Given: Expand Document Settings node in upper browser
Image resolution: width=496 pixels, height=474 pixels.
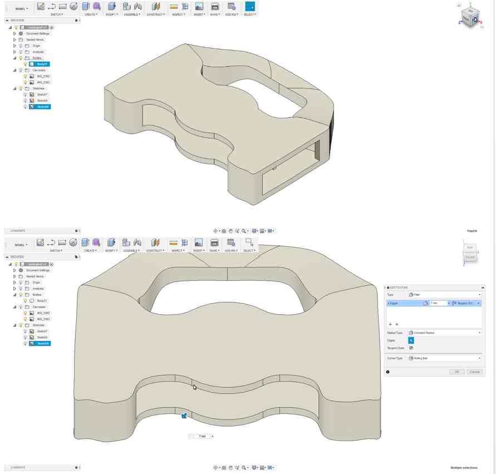Looking at the screenshot, I should pyautogui.click(x=14, y=33).
